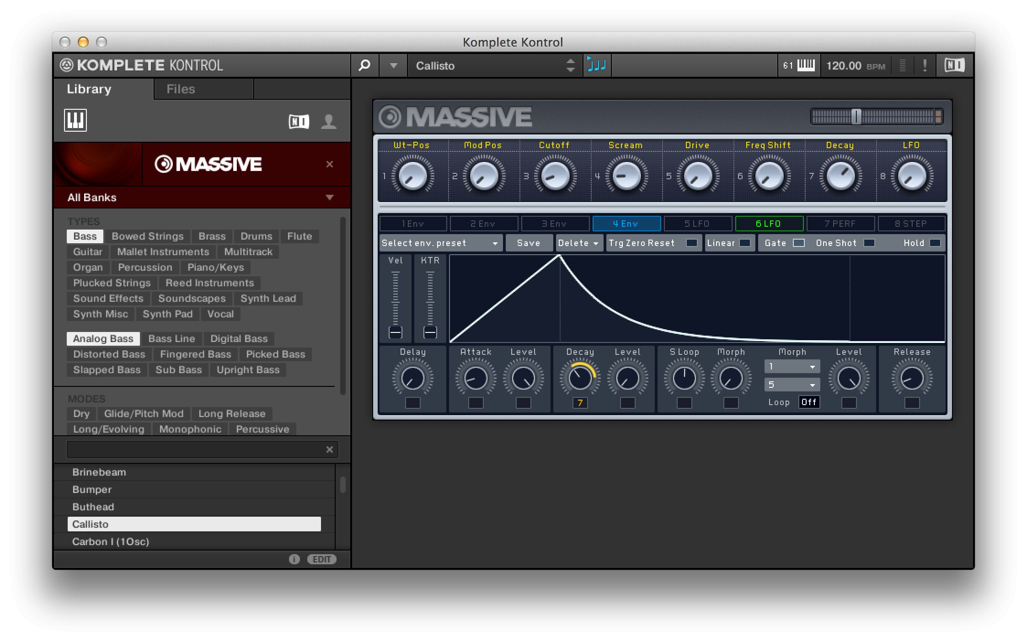Click the info (i) icon
The width and height of the screenshot is (1027, 642).
point(294,559)
